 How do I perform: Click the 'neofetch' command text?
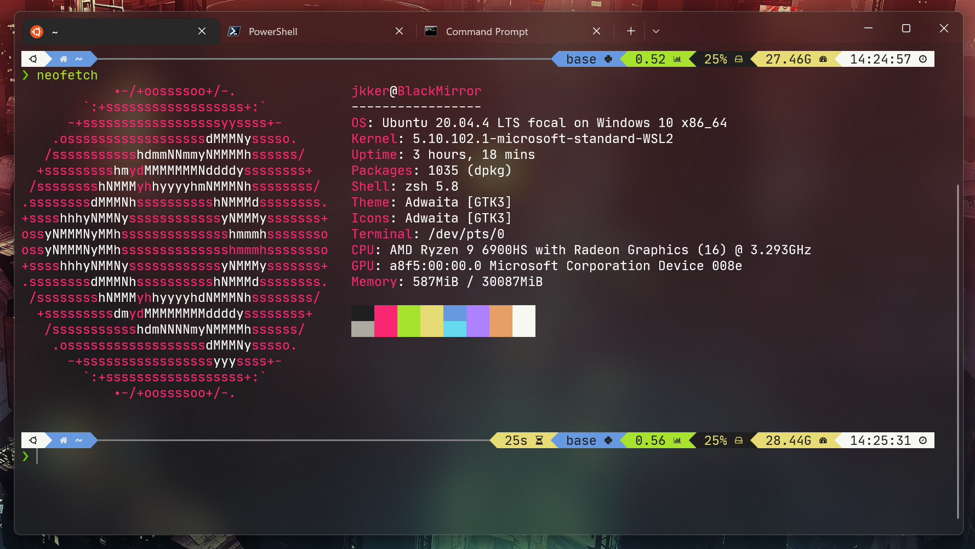tap(67, 75)
